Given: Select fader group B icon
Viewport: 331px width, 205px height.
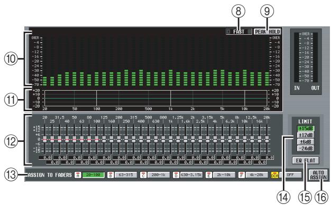Looking at the screenshot, I should coord(111,175).
